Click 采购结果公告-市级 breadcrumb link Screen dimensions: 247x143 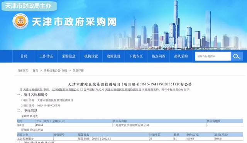coord(55,70)
